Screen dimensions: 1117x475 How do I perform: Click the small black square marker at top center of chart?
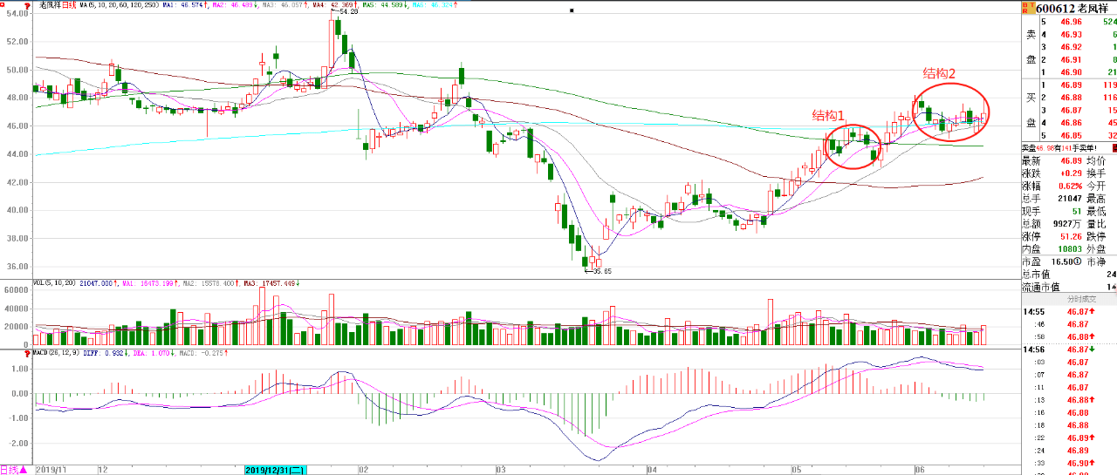(x=572, y=10)
